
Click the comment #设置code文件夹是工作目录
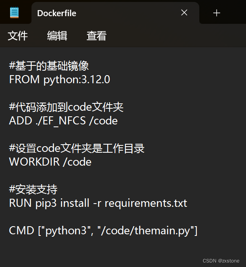(77, 148)
